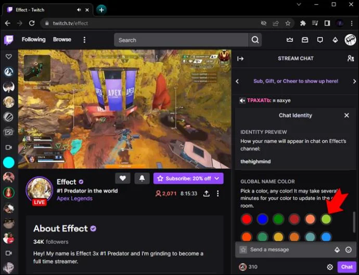Screen dimensions: 359x275
Task: Click Sub, Gift, or Cheer banner text
Action: pyautogui.click(x=296, y=81)
